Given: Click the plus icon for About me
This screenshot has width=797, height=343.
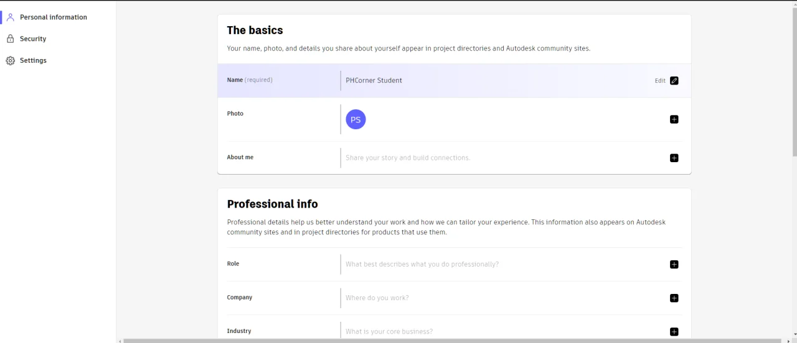Looking at the screenshot, I should [x=674, y=158].
